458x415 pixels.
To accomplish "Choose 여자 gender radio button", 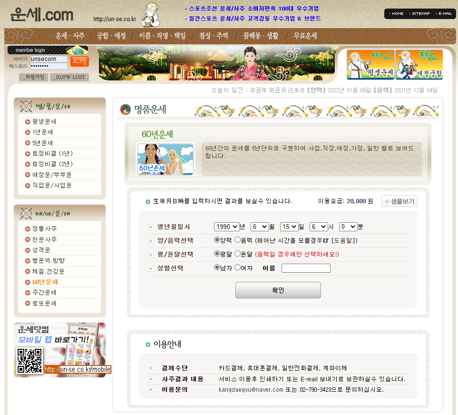I will click(238, 267).
